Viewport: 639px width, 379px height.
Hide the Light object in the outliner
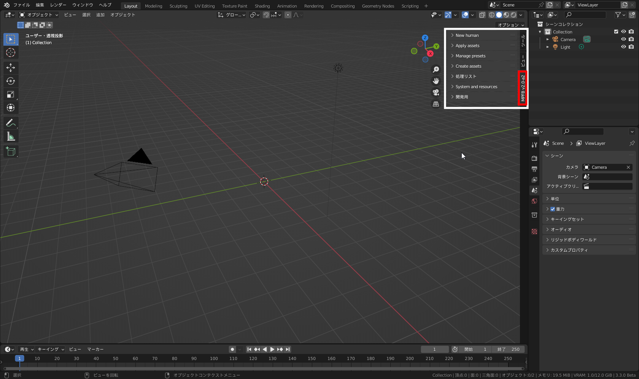623,47
